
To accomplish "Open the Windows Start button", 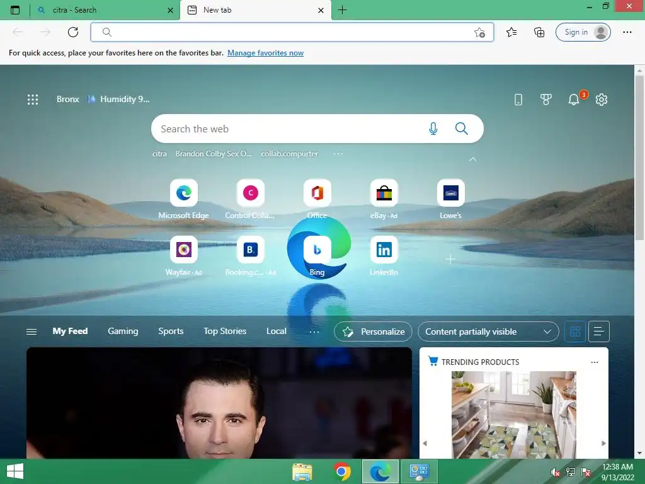I will coord(15,471).
